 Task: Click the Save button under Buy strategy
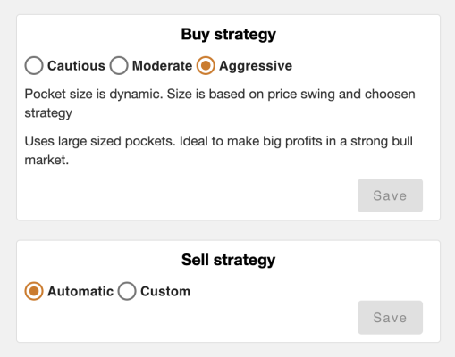pos(390,195)
